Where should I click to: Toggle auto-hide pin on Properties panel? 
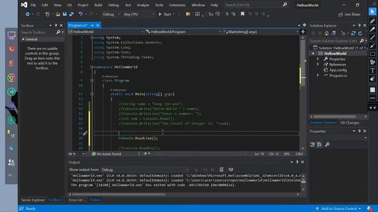point(359,131)
